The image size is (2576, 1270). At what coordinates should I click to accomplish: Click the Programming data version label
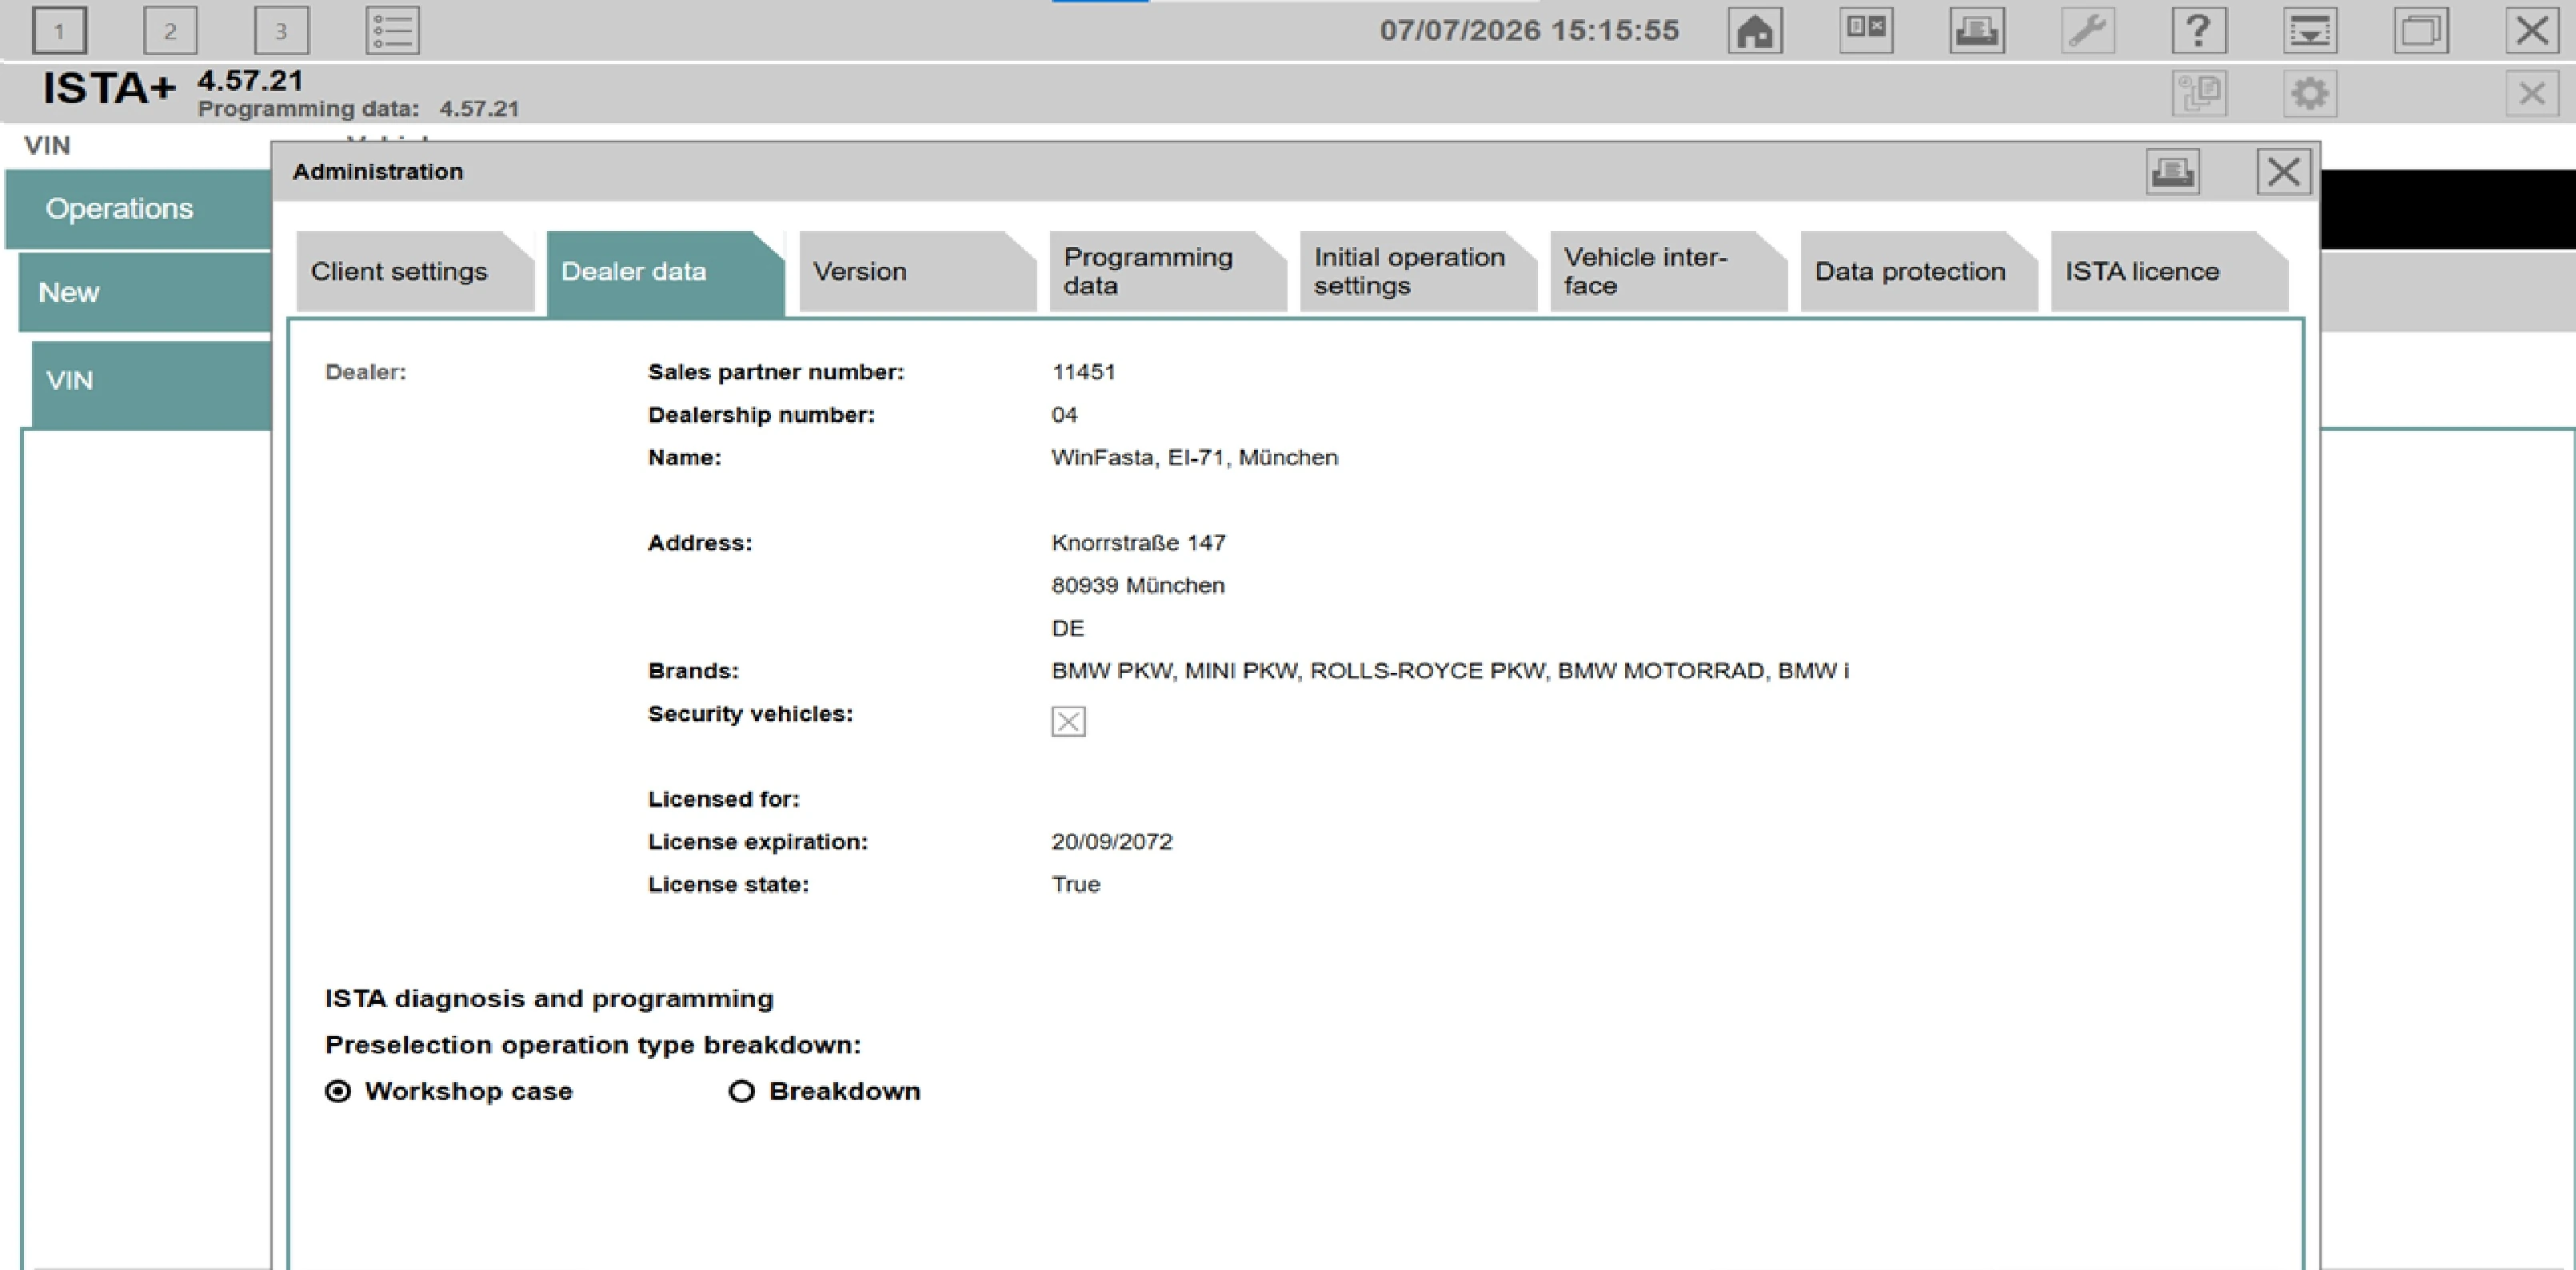pos(358,109)
